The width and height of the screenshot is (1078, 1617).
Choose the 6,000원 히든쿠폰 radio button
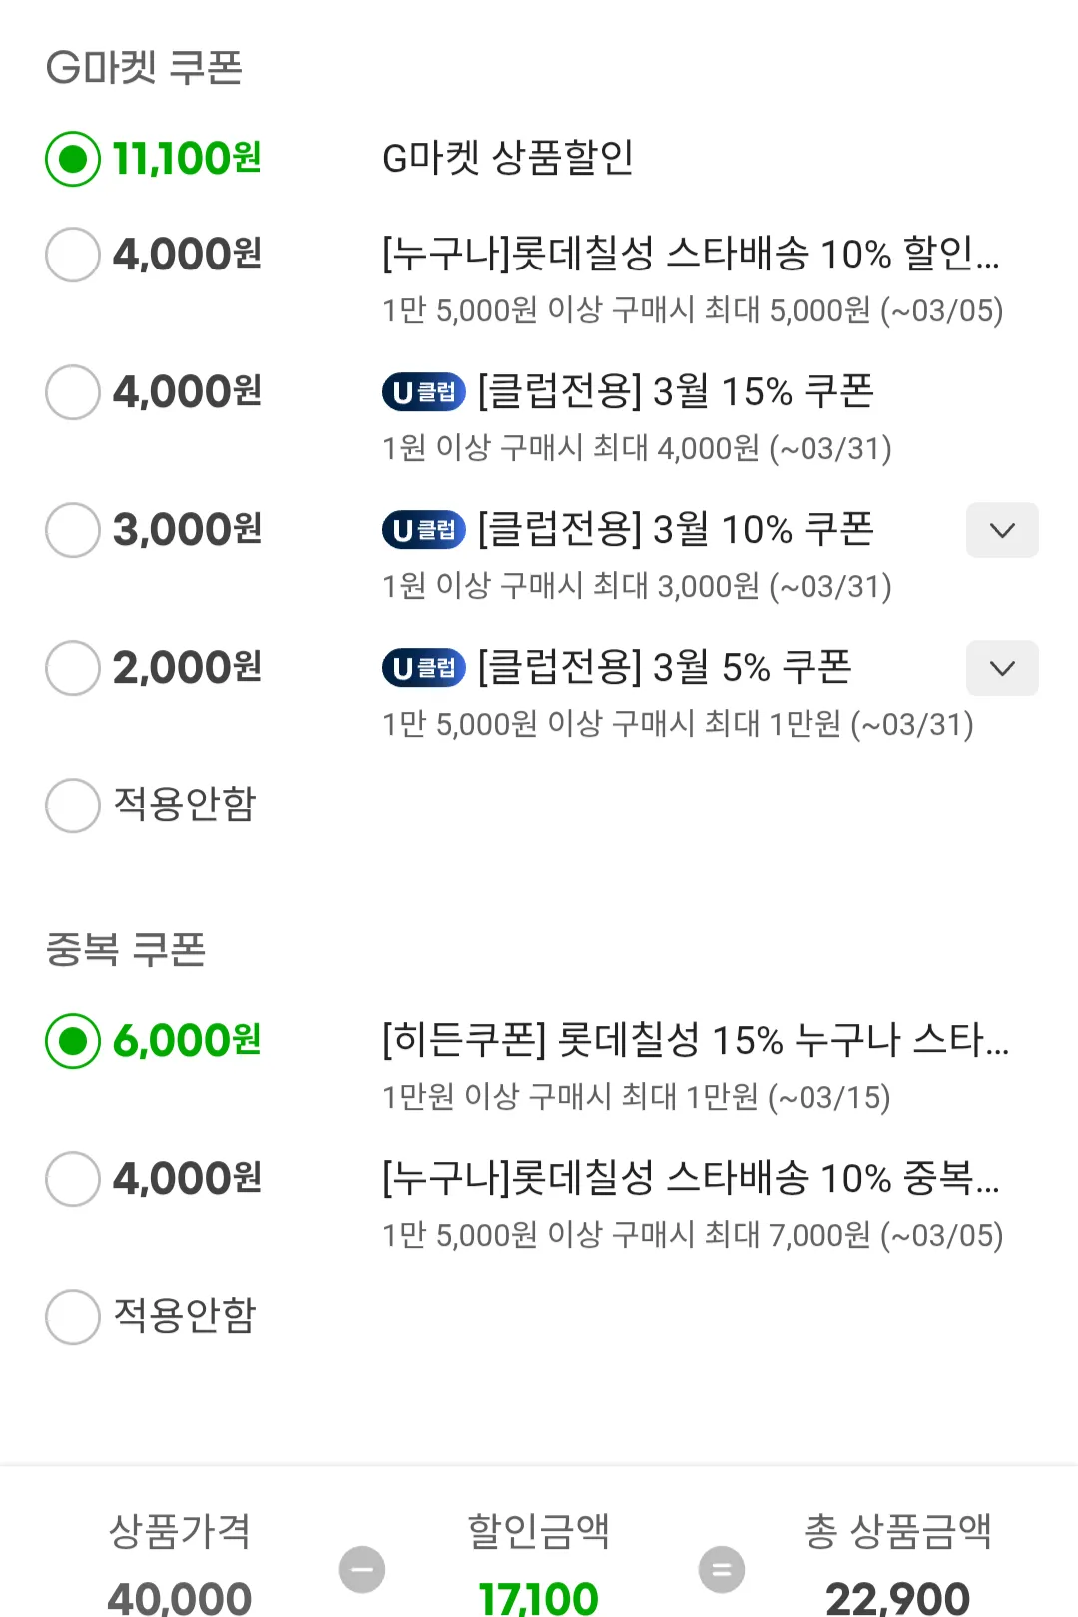click(x=73, y=1041)
